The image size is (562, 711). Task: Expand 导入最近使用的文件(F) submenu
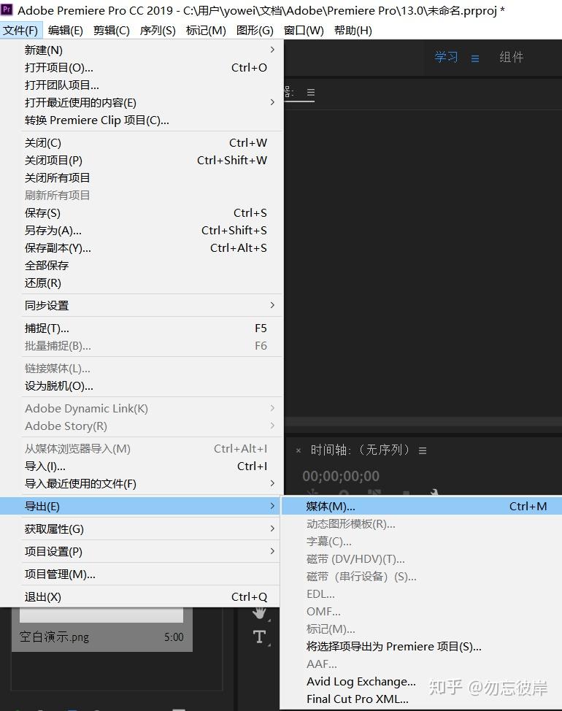pyautogui.click(x=142, y=484)
